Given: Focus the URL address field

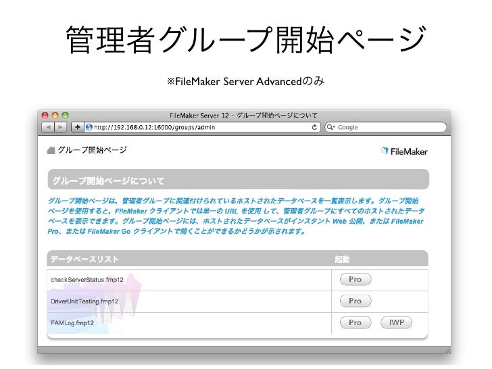Looking at the screenshot, I should 201,127.
